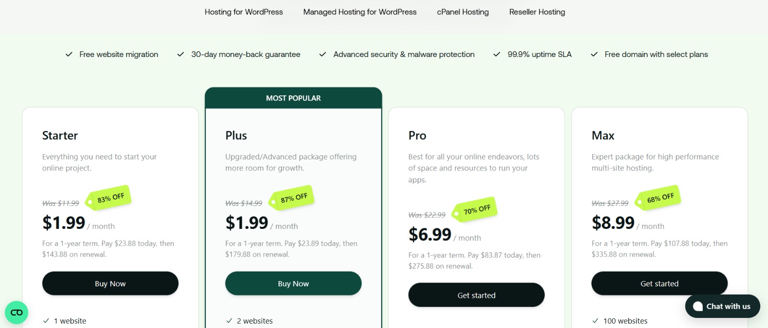Click the 87% OFF tag on Plus plan
This screenshot has height=328, width=768.
coord(292,196)
